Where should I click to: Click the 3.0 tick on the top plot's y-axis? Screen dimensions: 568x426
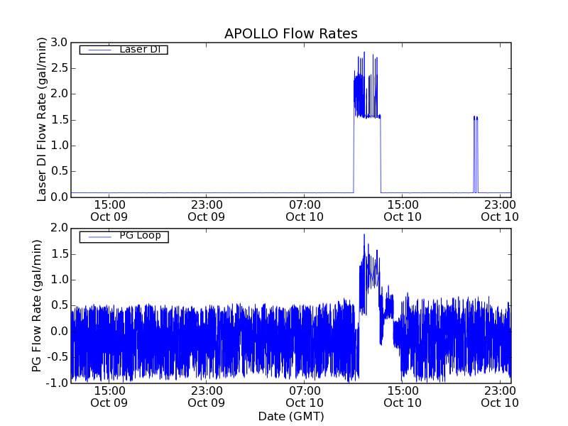pyautogui.click(x=58, y=43)
